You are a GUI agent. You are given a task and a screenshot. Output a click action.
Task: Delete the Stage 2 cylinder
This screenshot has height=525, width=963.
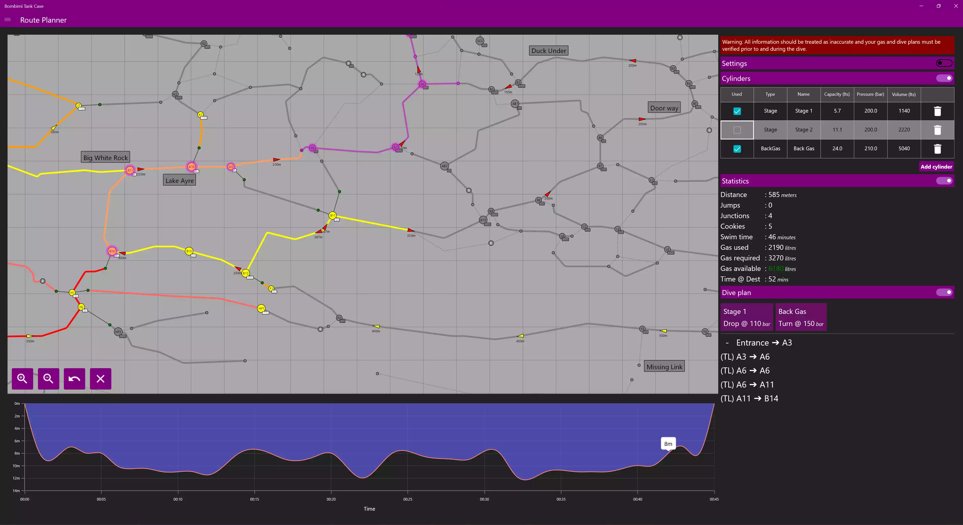coord(937,130)
